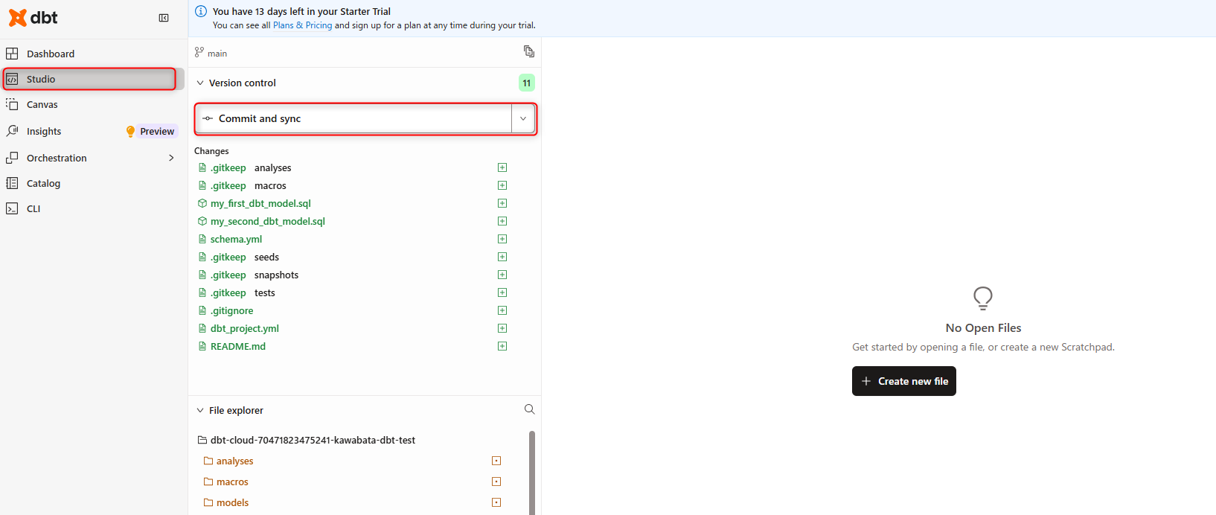Open the .gitkeep seeds change entry
Image resolution: width=1216 pixels, height=515 pixels.
click(x=239, y=257)
